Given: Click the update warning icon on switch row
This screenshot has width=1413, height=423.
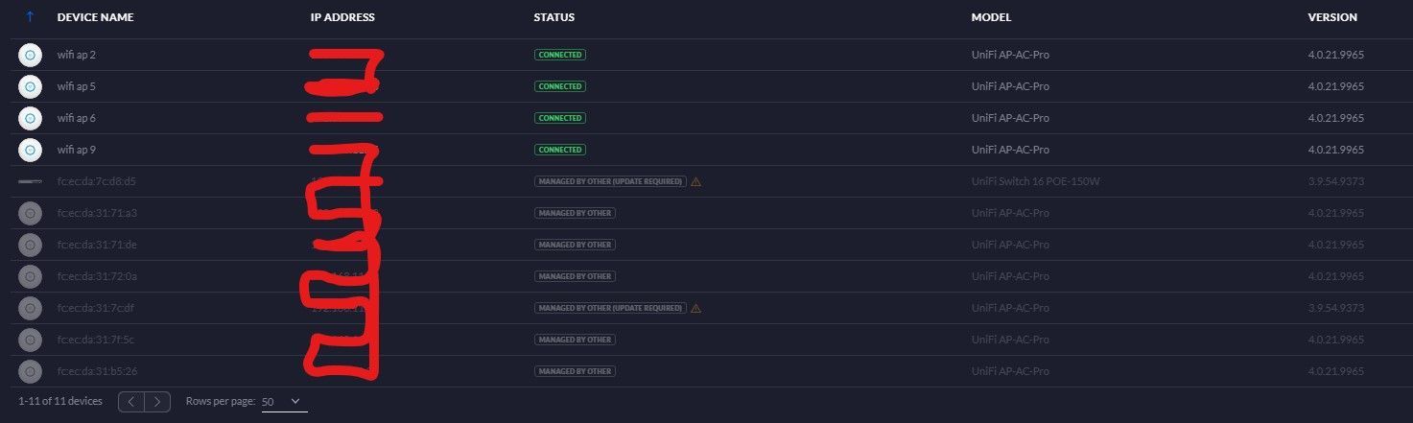Looking at the screenshot, I should pos(696,181).
